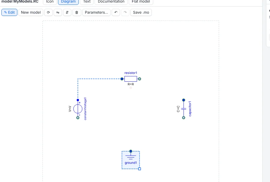Click ground1's corner resize handle
This screenshot has width=270, height=182.
click(140, 169)
